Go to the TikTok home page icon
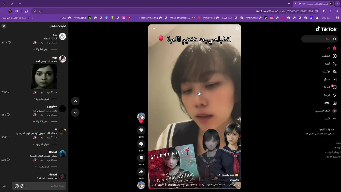The width and height of the screenshot is (341, 192). [335, 48]
